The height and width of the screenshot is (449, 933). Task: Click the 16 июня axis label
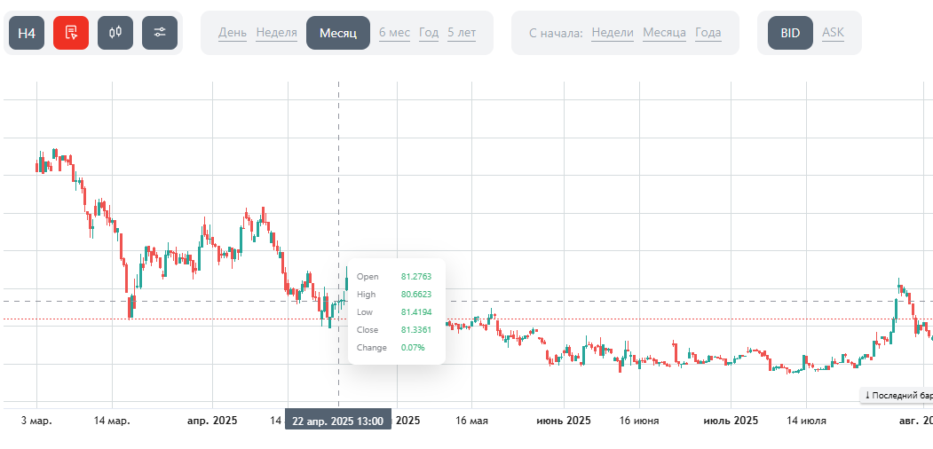tap(640, 421)
